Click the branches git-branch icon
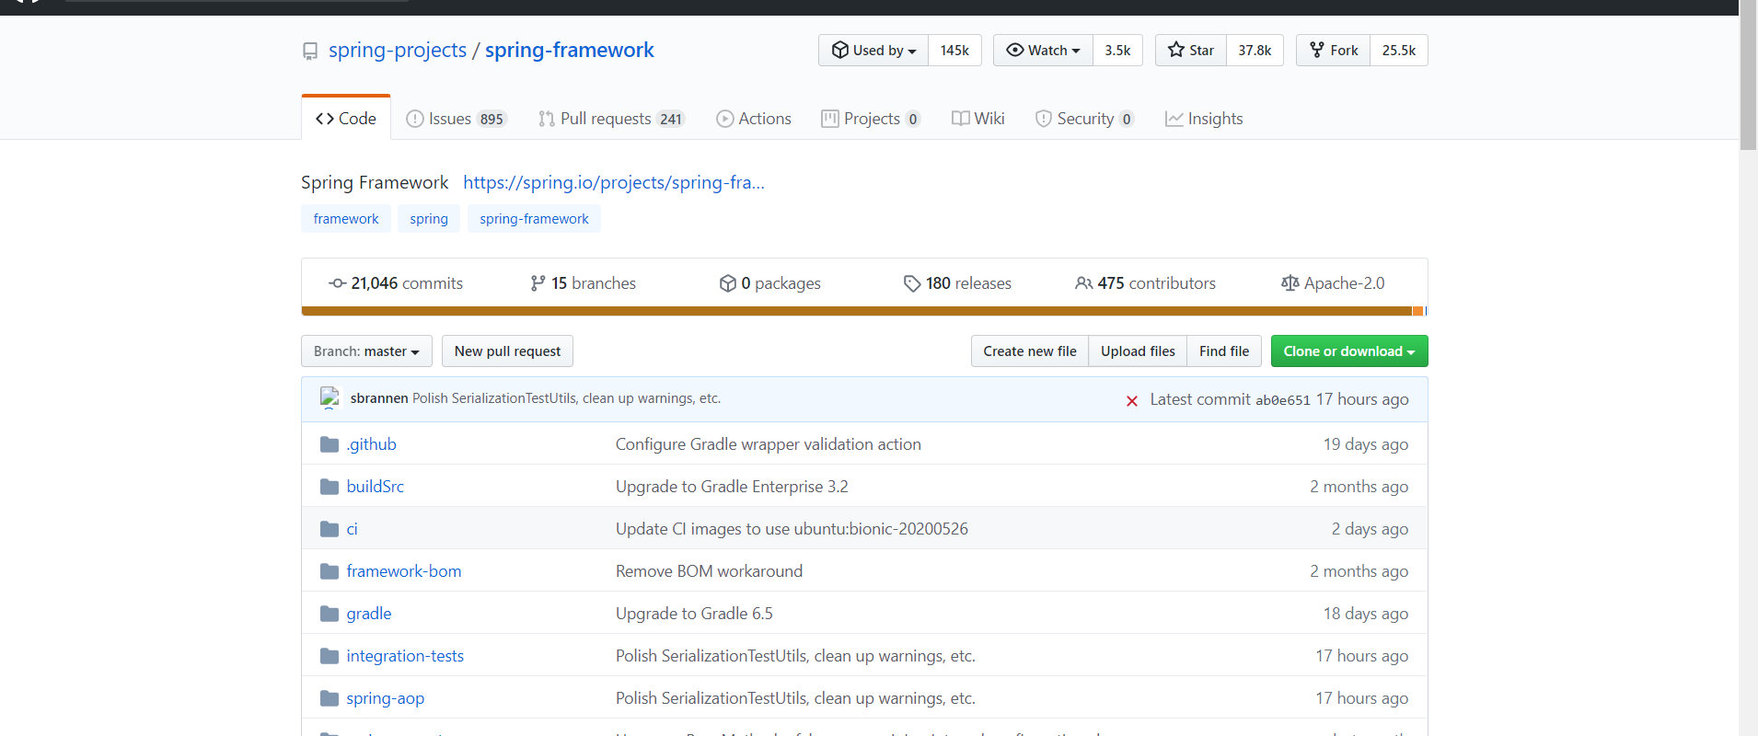 point(538,283)
